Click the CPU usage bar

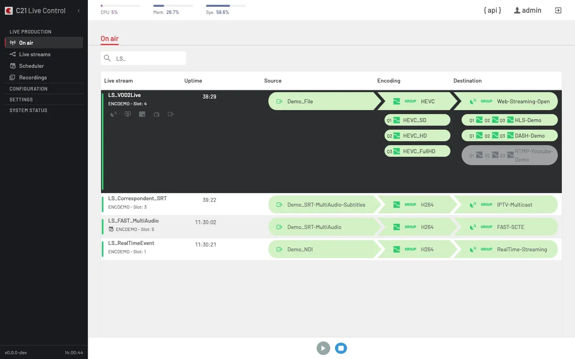coord(121,6)
